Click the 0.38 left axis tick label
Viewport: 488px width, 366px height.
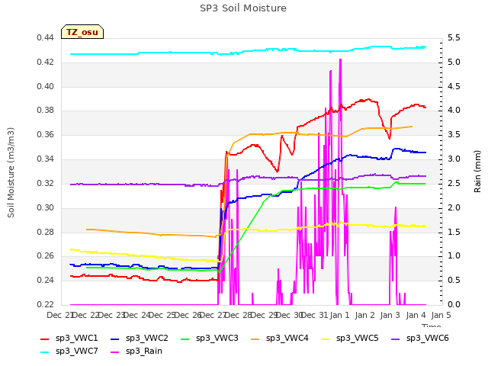tap(46, 111)
